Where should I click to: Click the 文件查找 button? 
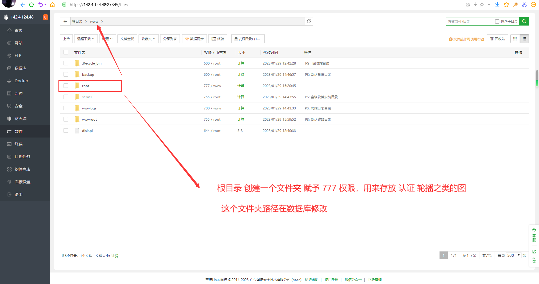[x=127, y=39]
